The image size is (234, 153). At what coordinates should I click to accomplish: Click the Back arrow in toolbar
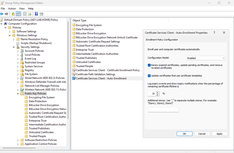tap(3, 14)
